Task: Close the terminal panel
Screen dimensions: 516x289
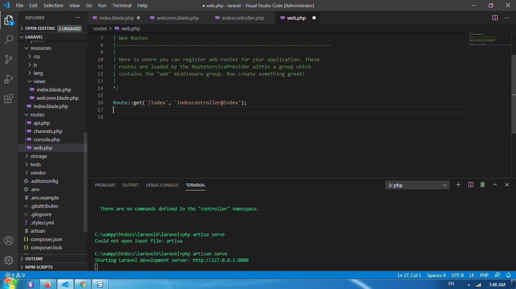Action: pyautogui.click(x=507, y=185)
